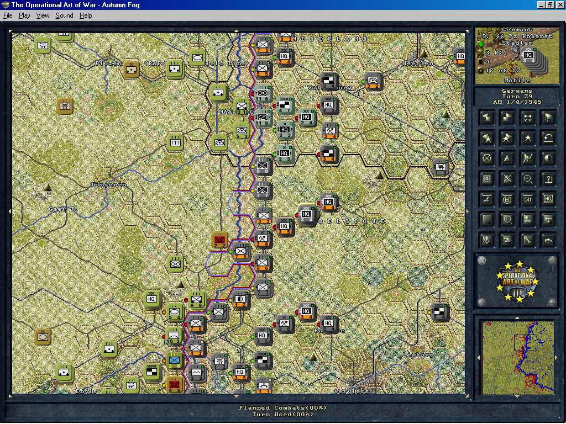Click the unit counter stack in info panel
The image size is (566, 424).
533,60
